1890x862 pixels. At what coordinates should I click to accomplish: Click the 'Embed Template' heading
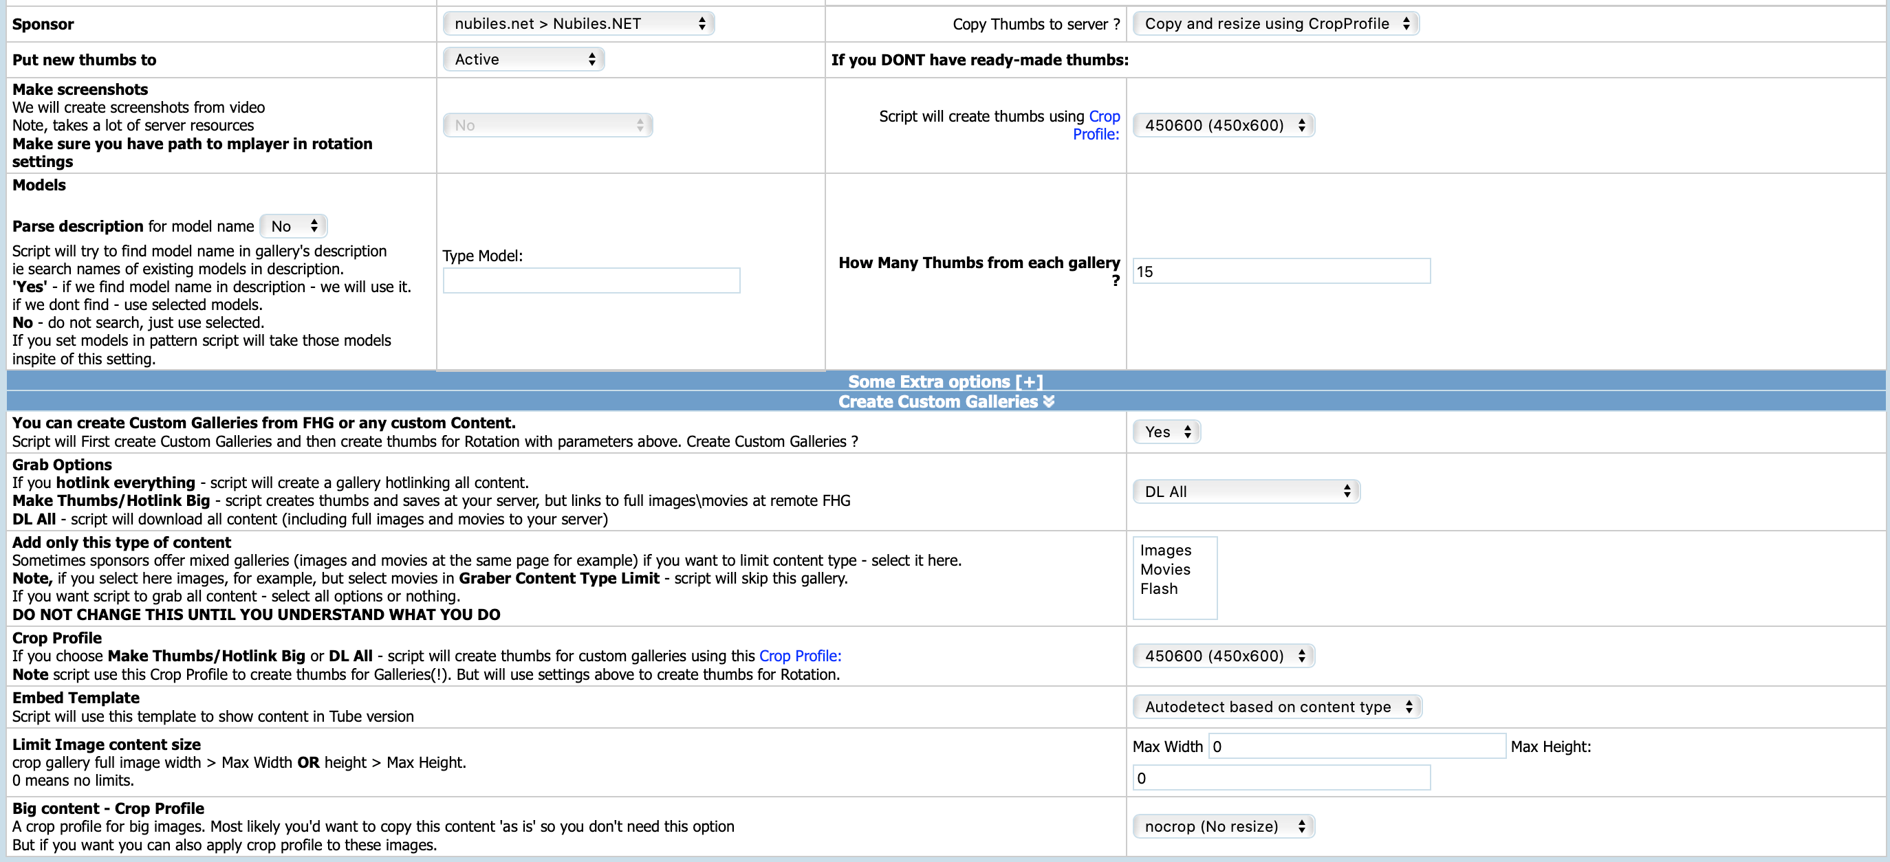[x=76, y=698]
